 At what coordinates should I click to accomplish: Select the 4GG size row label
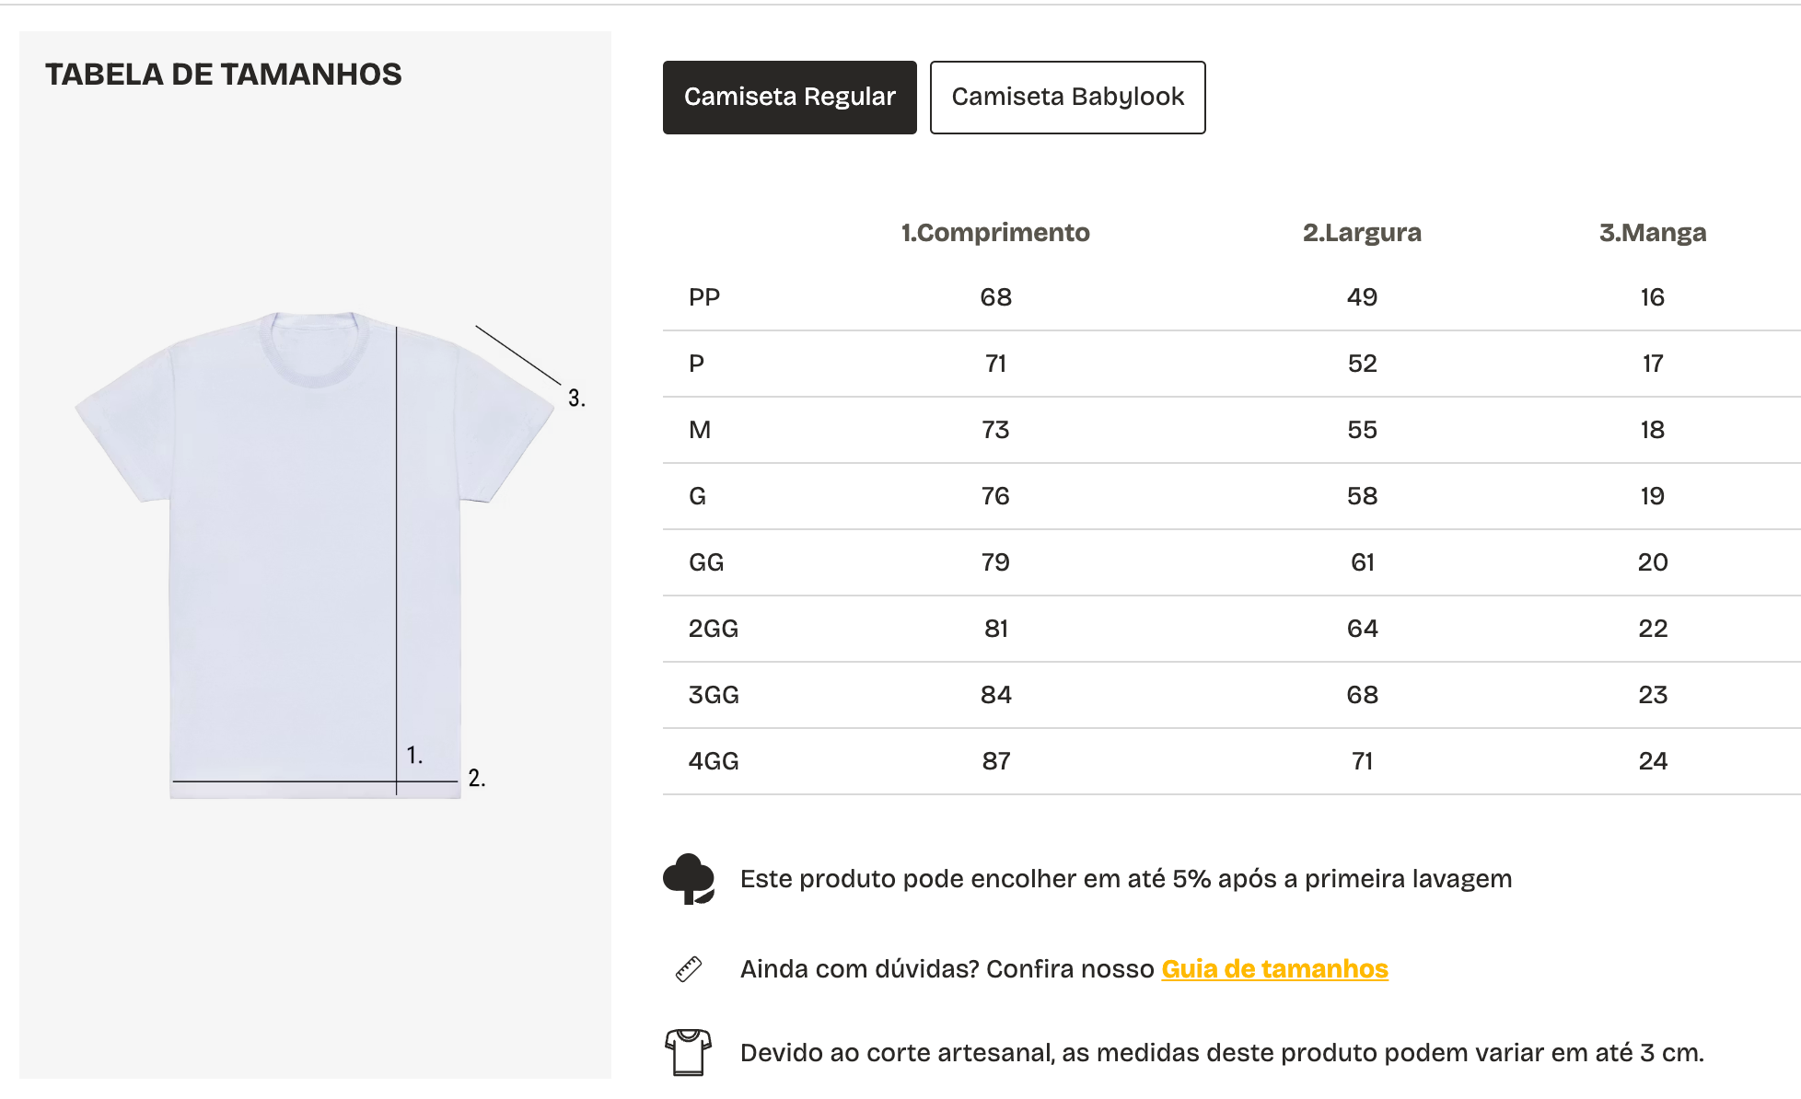pos(714,761)
